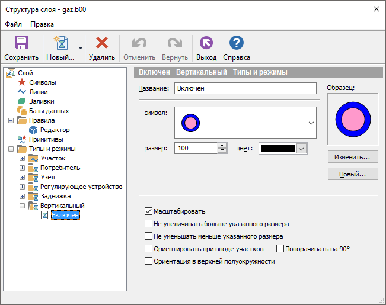This screenshot has width=386, height=305.
Task: Open the Файл menu
Action: (x=13, y=24)
